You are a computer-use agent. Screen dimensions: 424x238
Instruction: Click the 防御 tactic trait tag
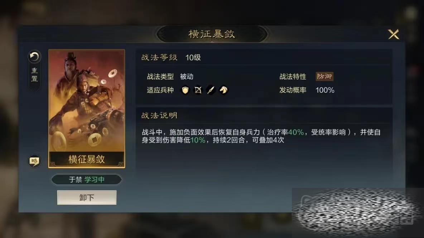pos(324,76)
